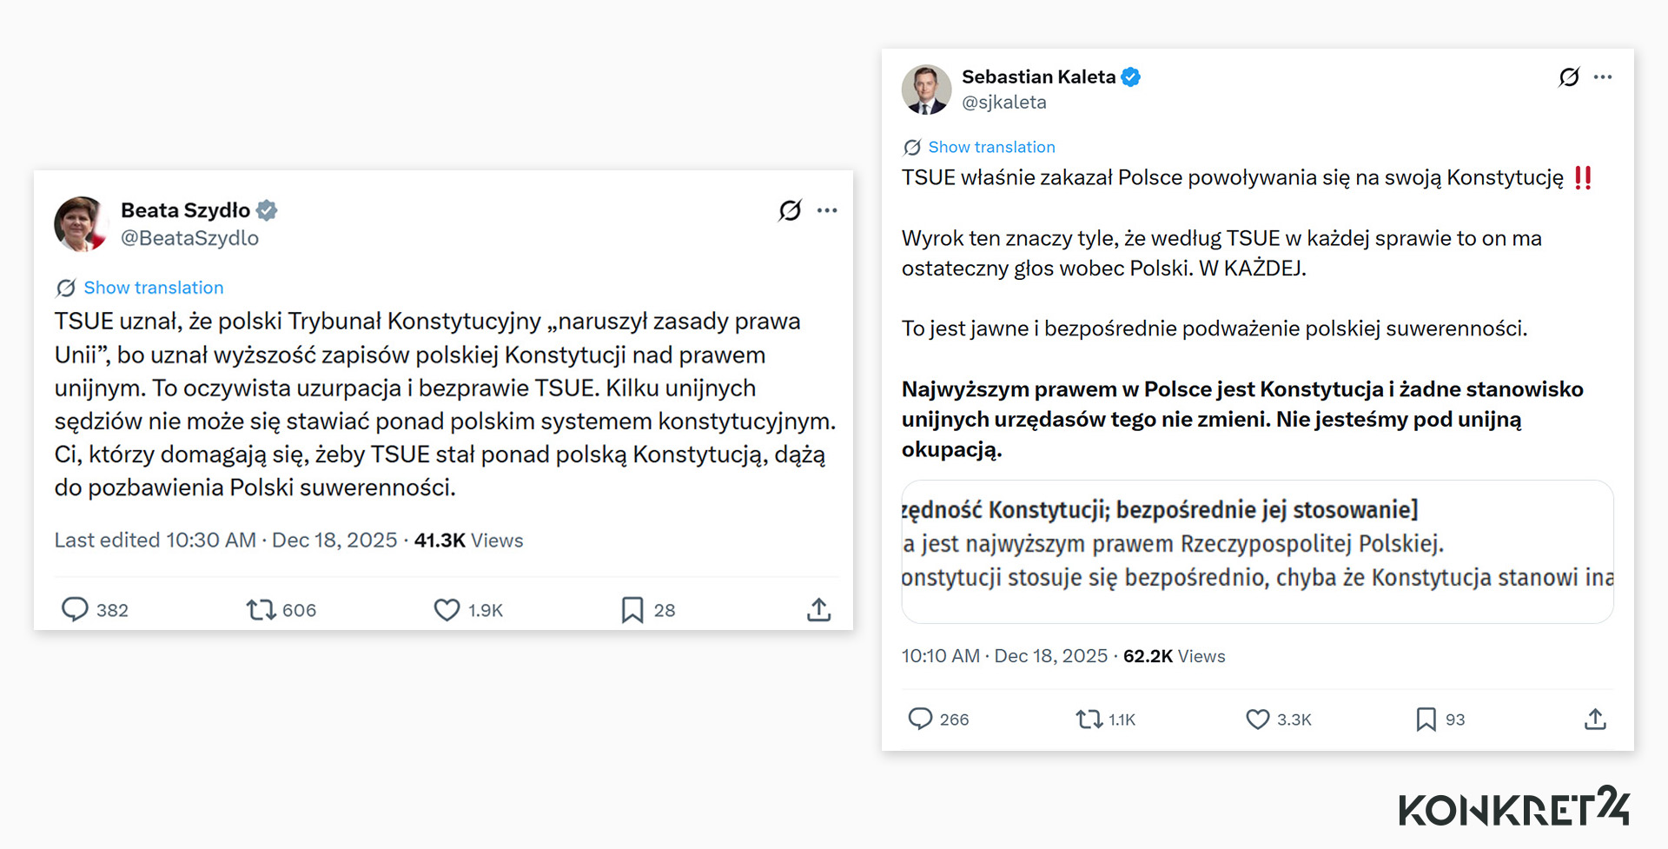Viewport: 1668px width, 849px height.
Task: Click the reply icon on Kaleta's post
Action: [921, 719]
